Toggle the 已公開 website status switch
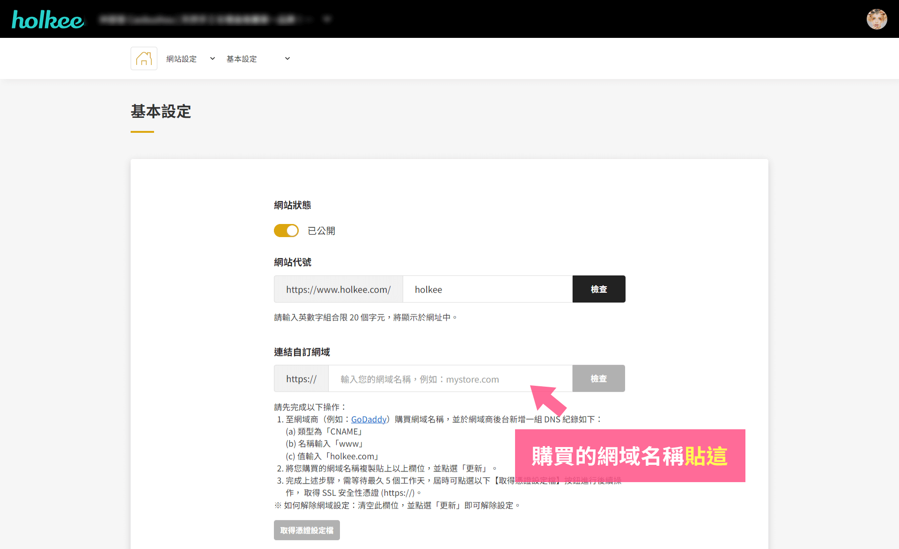 pos(286,231)
